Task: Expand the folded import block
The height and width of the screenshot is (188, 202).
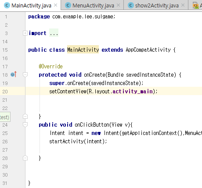Action: click(25, 33)
